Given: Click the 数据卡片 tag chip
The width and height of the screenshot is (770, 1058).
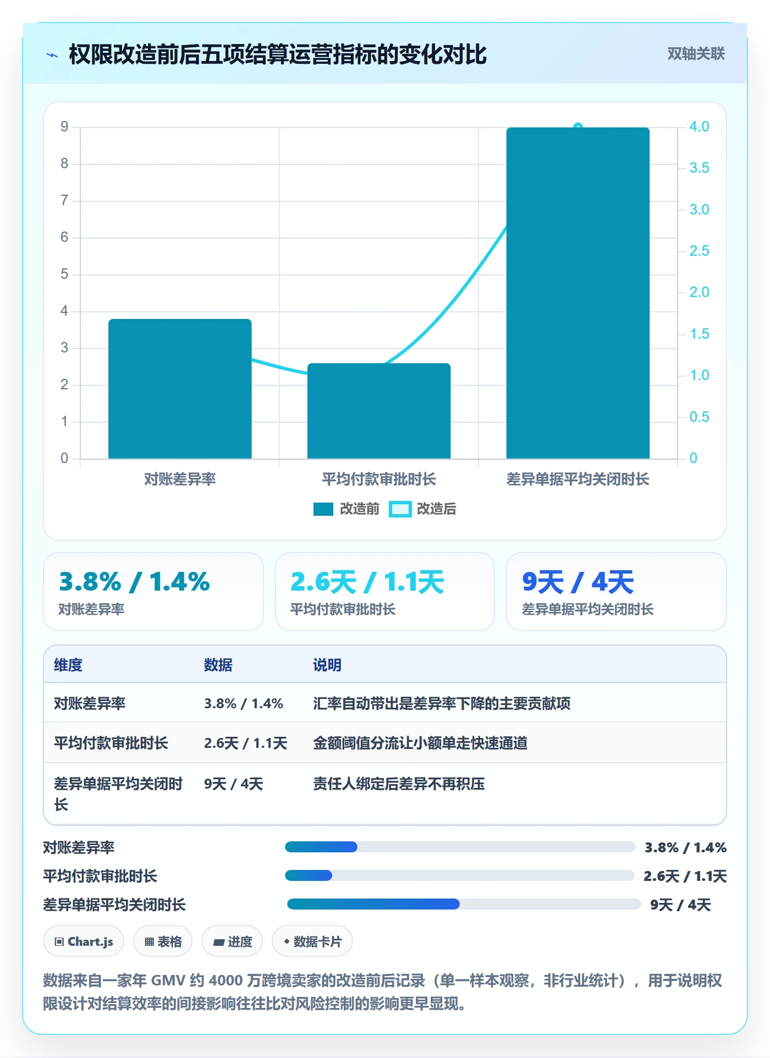Looking at the screenshot, I should click(312, 941).
